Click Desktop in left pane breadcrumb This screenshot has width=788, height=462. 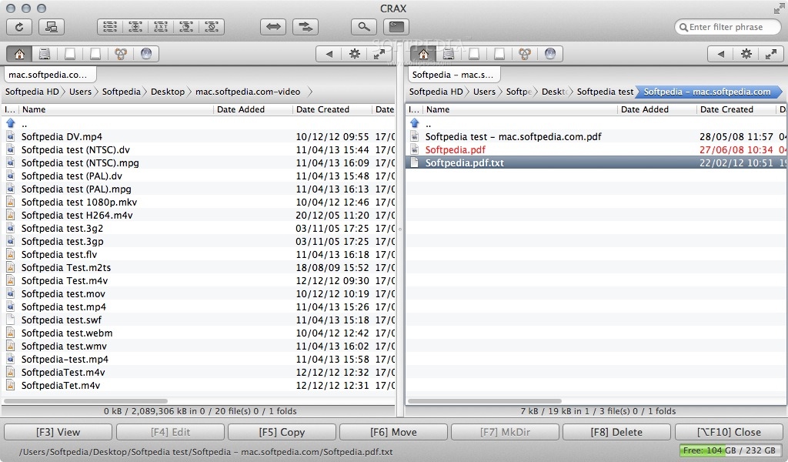[167, 92]
